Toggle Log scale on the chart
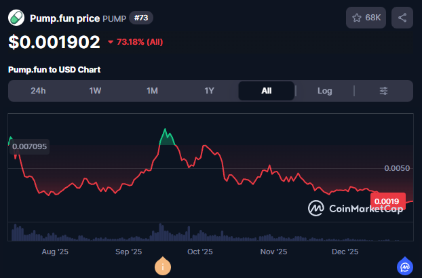Viewport: 422px width, 278px height. (x=324, y=91)
